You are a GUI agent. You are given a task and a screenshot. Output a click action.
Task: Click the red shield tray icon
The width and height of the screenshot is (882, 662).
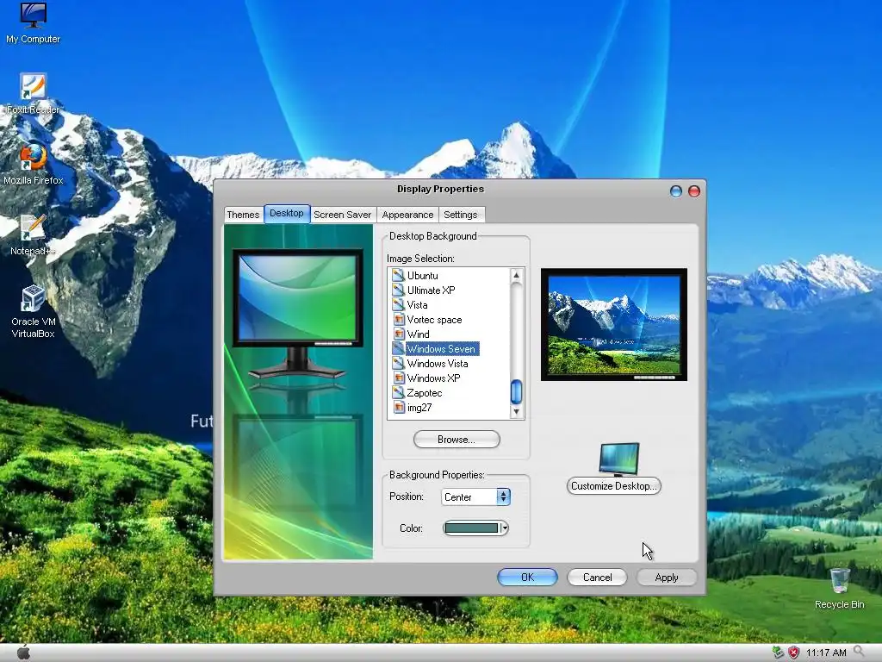(x=793, y=653)
